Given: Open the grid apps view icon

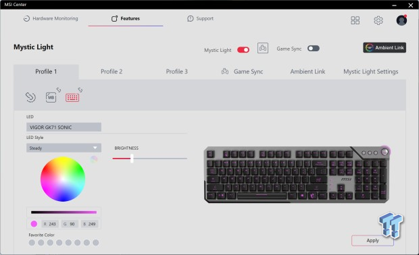Looking at the screenshot, I should (x=355, y=20).
